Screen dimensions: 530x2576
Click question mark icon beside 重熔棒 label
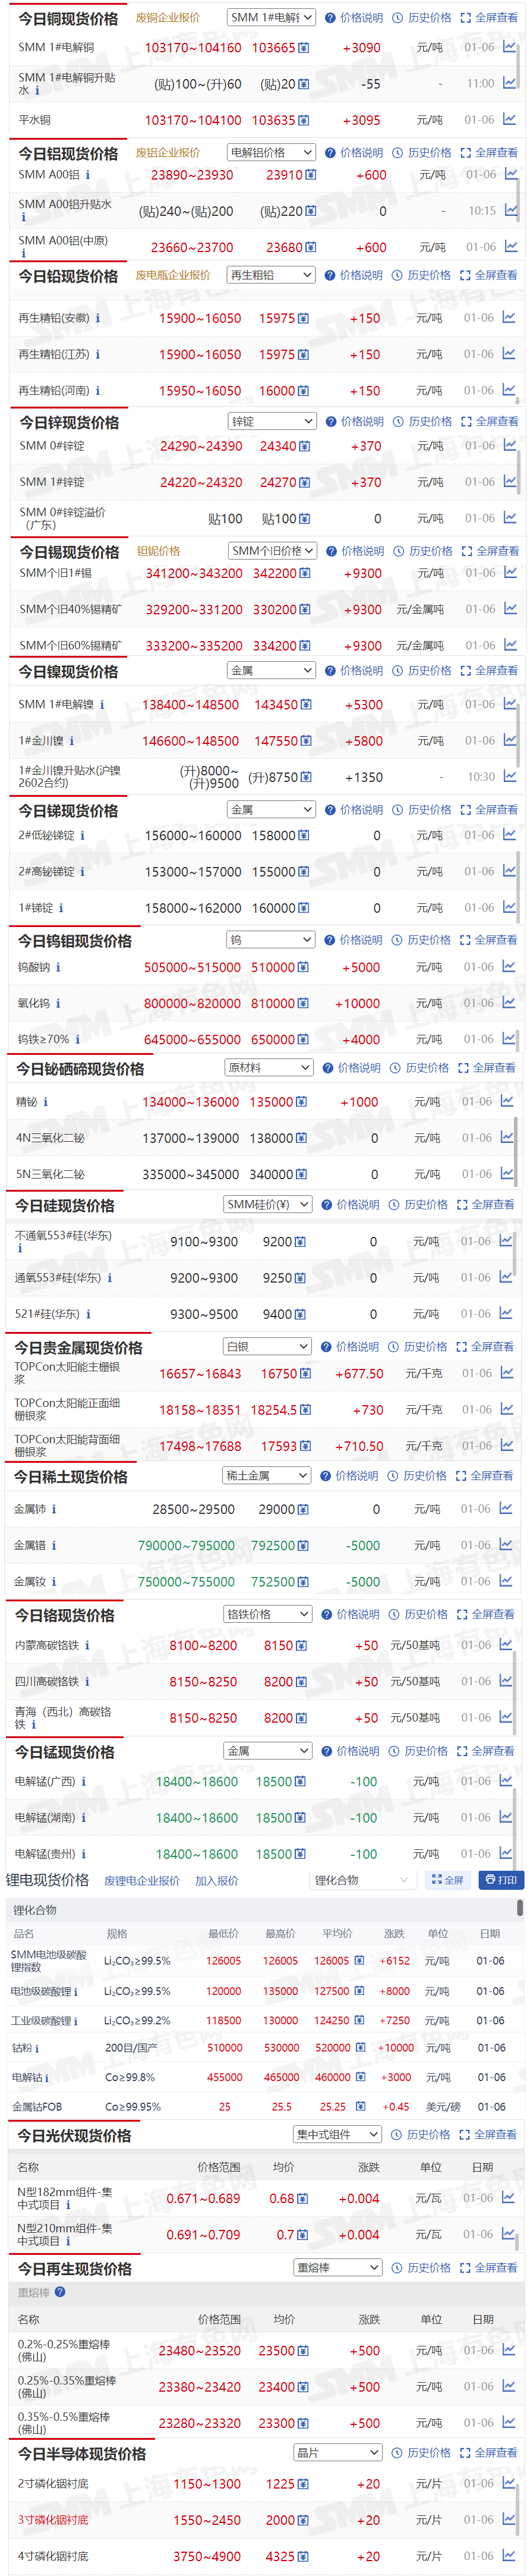coord(60,2292)
